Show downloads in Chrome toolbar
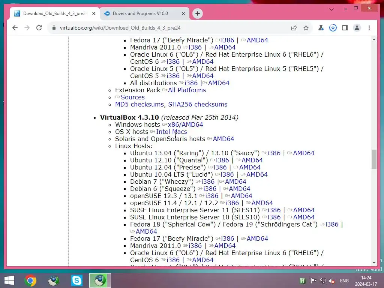Viewport: 384px width, 288px height. click(333, 28)
